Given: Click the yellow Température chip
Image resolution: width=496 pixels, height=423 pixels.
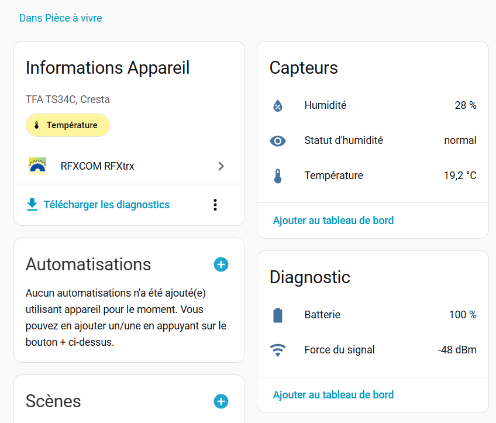Looking at the screenshot, I should coord(68,125).
